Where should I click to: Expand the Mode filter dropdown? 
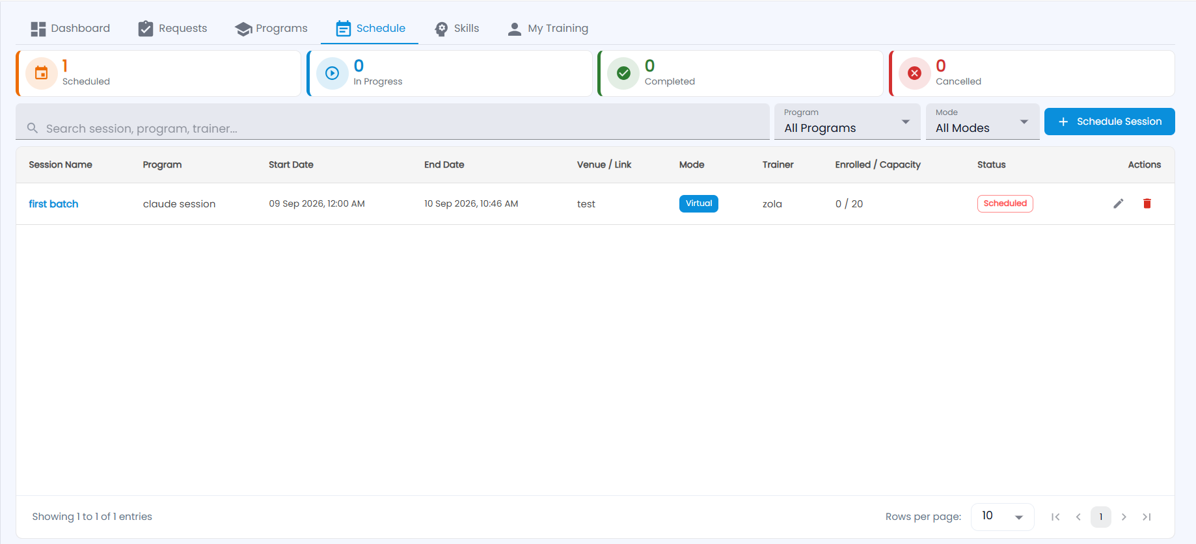click(983, 122)
